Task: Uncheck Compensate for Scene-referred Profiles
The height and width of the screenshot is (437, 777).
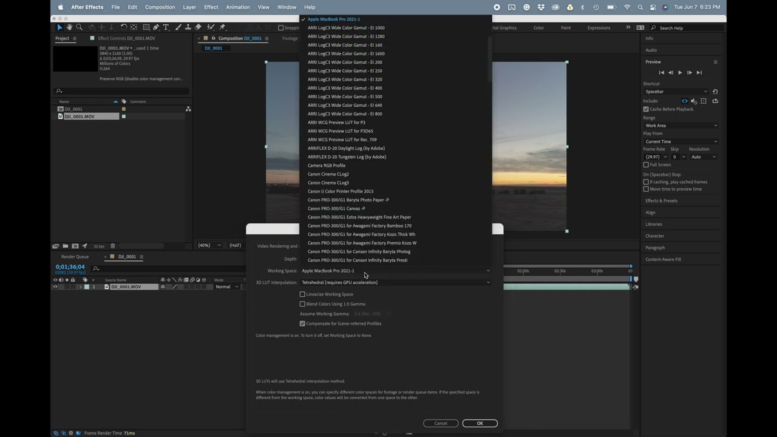Action: (302, 324)
